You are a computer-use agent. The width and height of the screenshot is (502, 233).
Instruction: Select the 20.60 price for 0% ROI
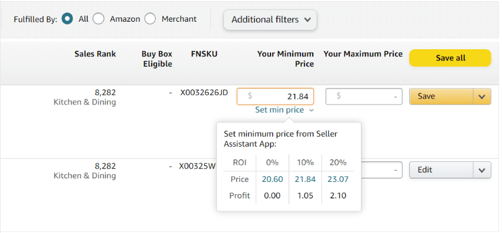click(x=272, y=180)
